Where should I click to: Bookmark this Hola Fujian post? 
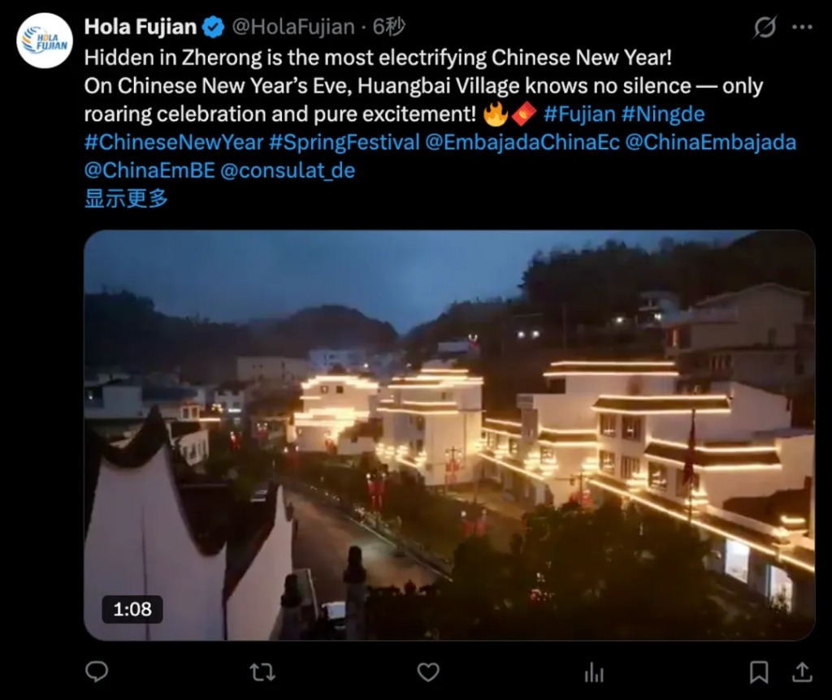point(759,672)
